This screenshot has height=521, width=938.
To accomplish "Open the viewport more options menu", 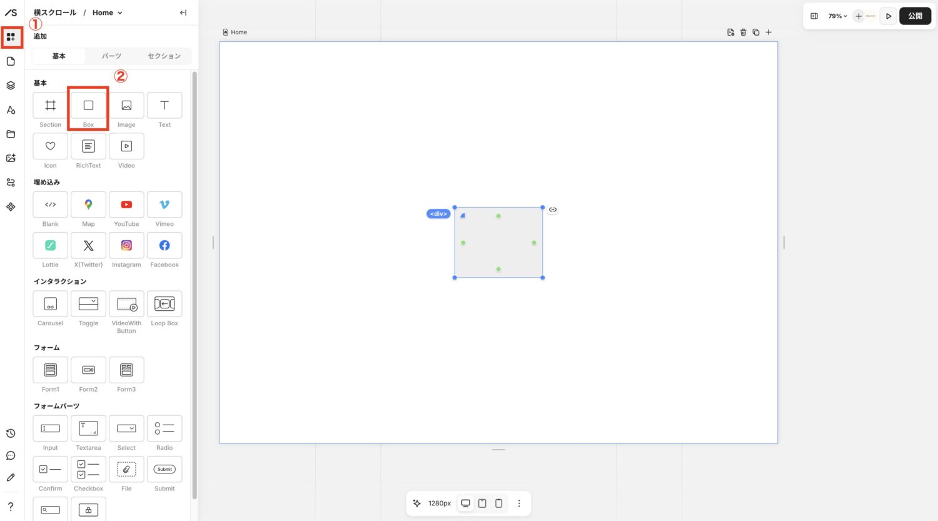I will pyautogui.click(x=518, y=503).
